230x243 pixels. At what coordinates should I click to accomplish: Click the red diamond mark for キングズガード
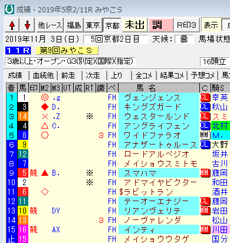pos(45,107)
